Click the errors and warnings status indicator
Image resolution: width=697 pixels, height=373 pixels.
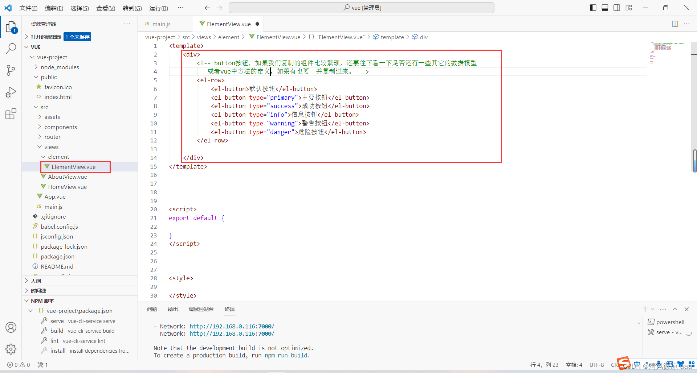(19, 365)
